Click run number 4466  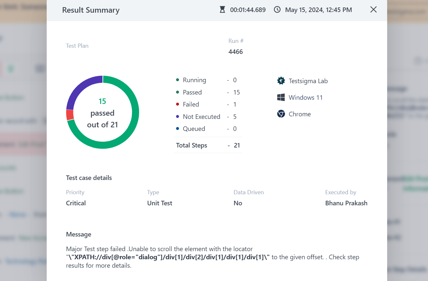coord(236,51)
